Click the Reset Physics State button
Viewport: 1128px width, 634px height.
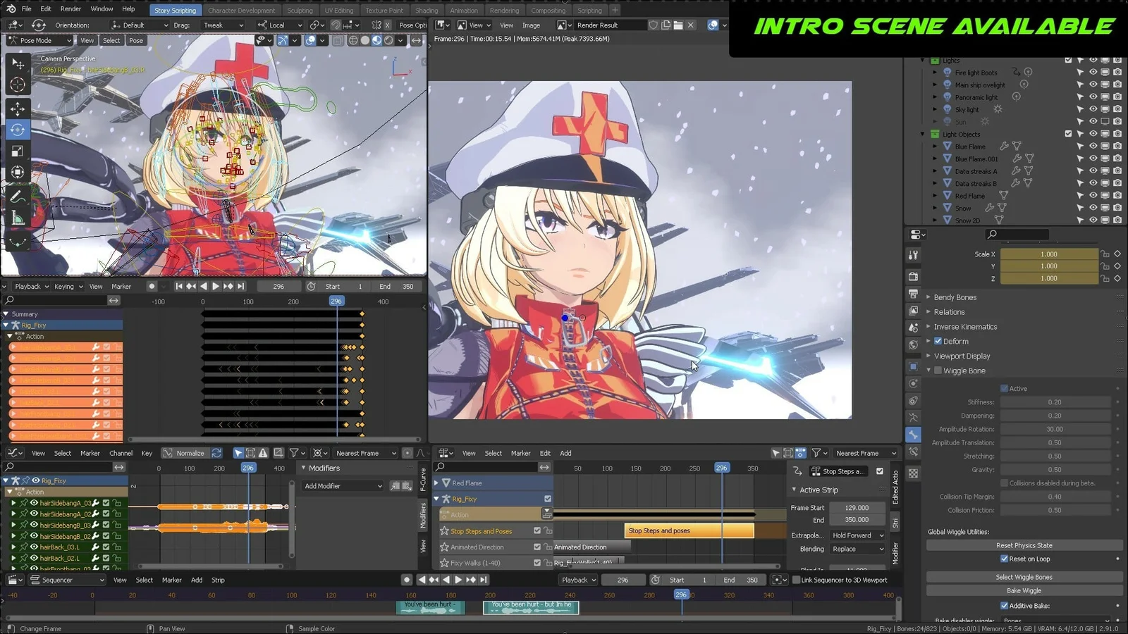(1024, 545)
